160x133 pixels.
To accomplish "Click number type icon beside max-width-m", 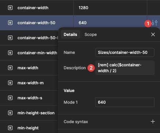I will pos(10,83).
